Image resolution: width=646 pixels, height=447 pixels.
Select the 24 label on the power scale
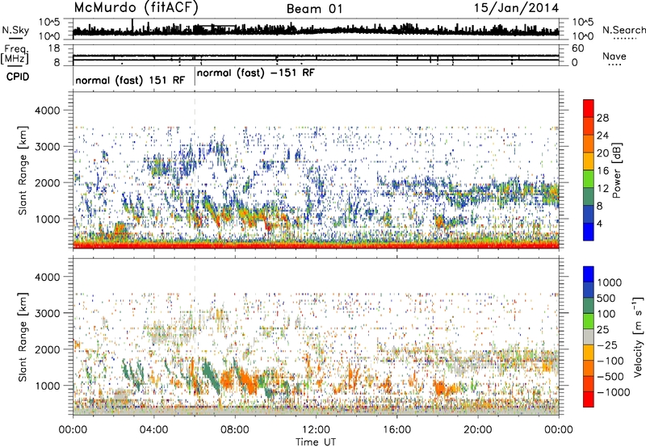coord(602,136)
